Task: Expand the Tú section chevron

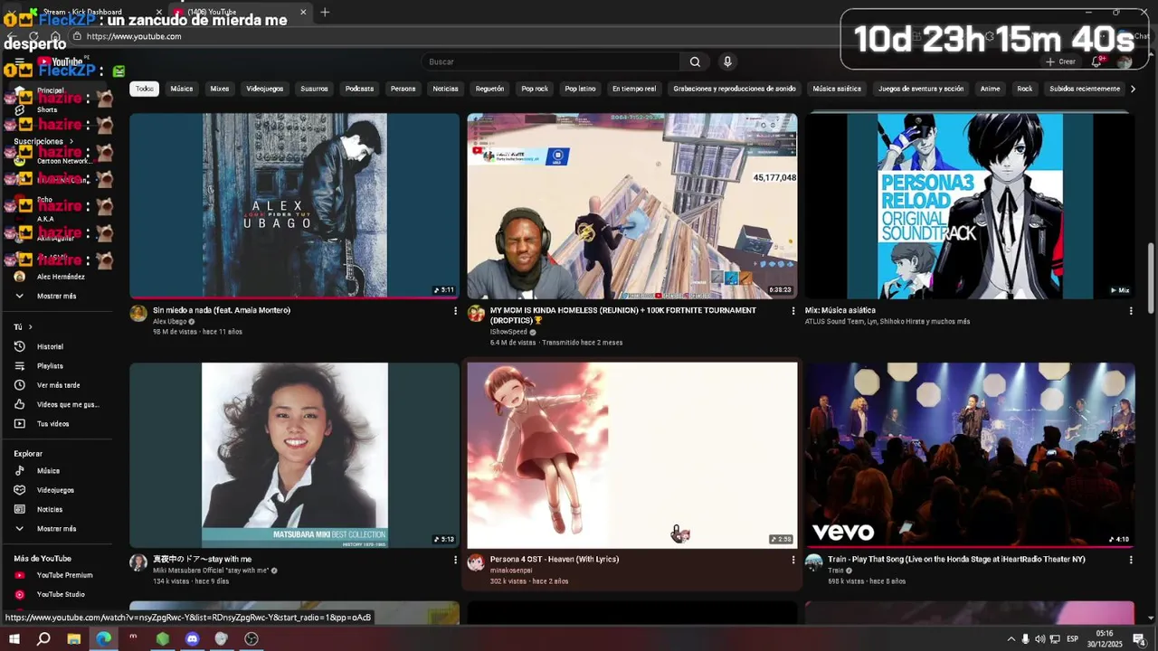Action: pos(30,326)
